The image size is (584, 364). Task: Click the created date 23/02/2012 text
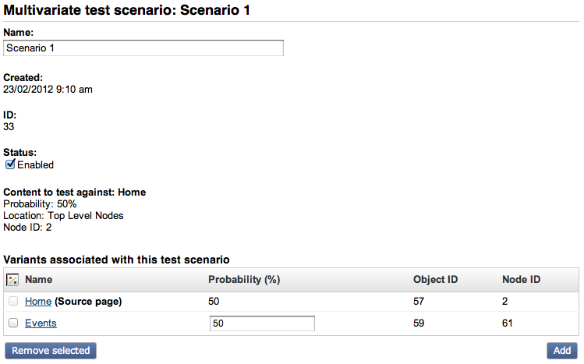coord(48,89)
